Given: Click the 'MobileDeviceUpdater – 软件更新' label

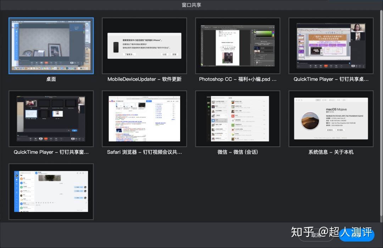Looking at the screenshot, I should pos(144,79).
